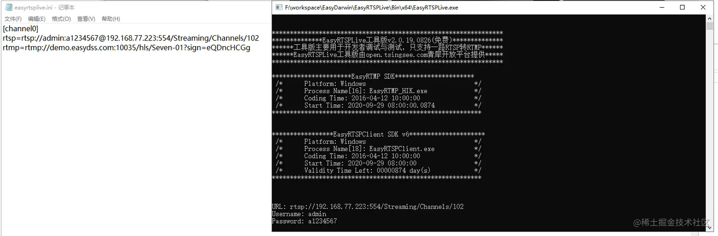Open the 查看(V) menu in Notepad
This screenshot has width=718, height=236.
click(x=86, y=19)
